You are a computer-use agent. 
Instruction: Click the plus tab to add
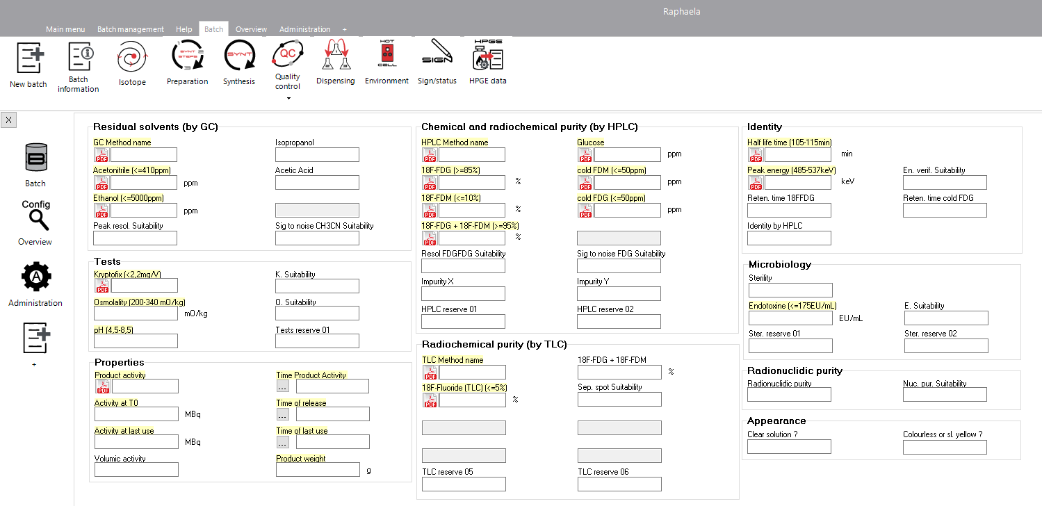click(345, 29)
